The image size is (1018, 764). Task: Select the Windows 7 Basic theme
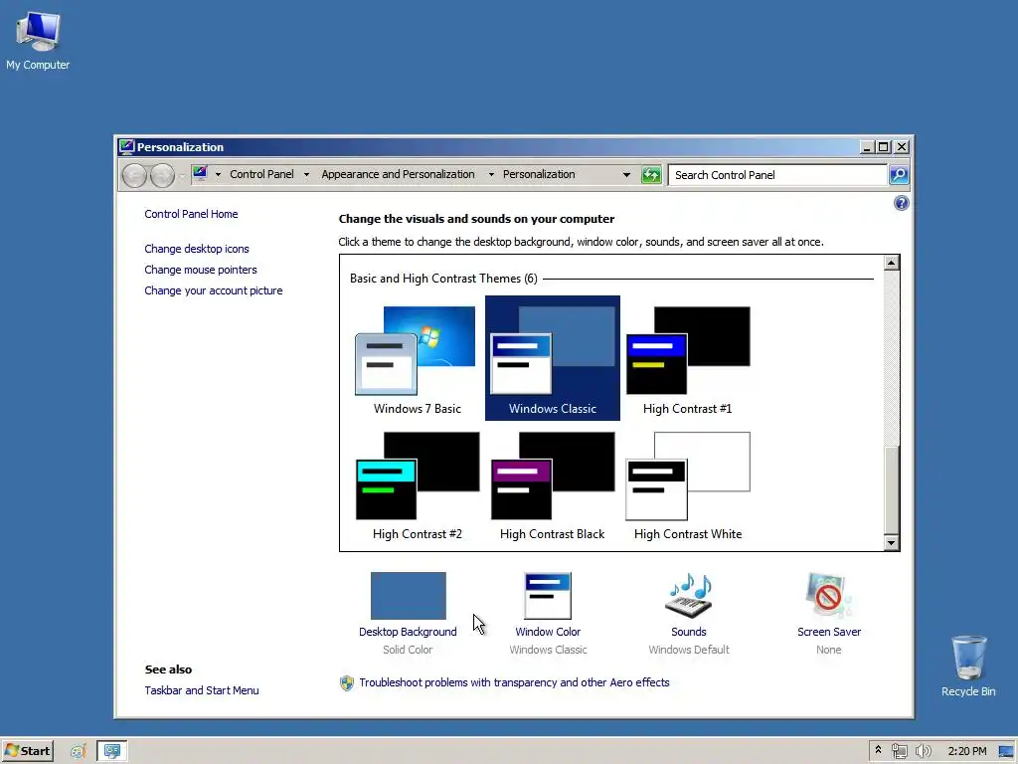coord(417,358)
